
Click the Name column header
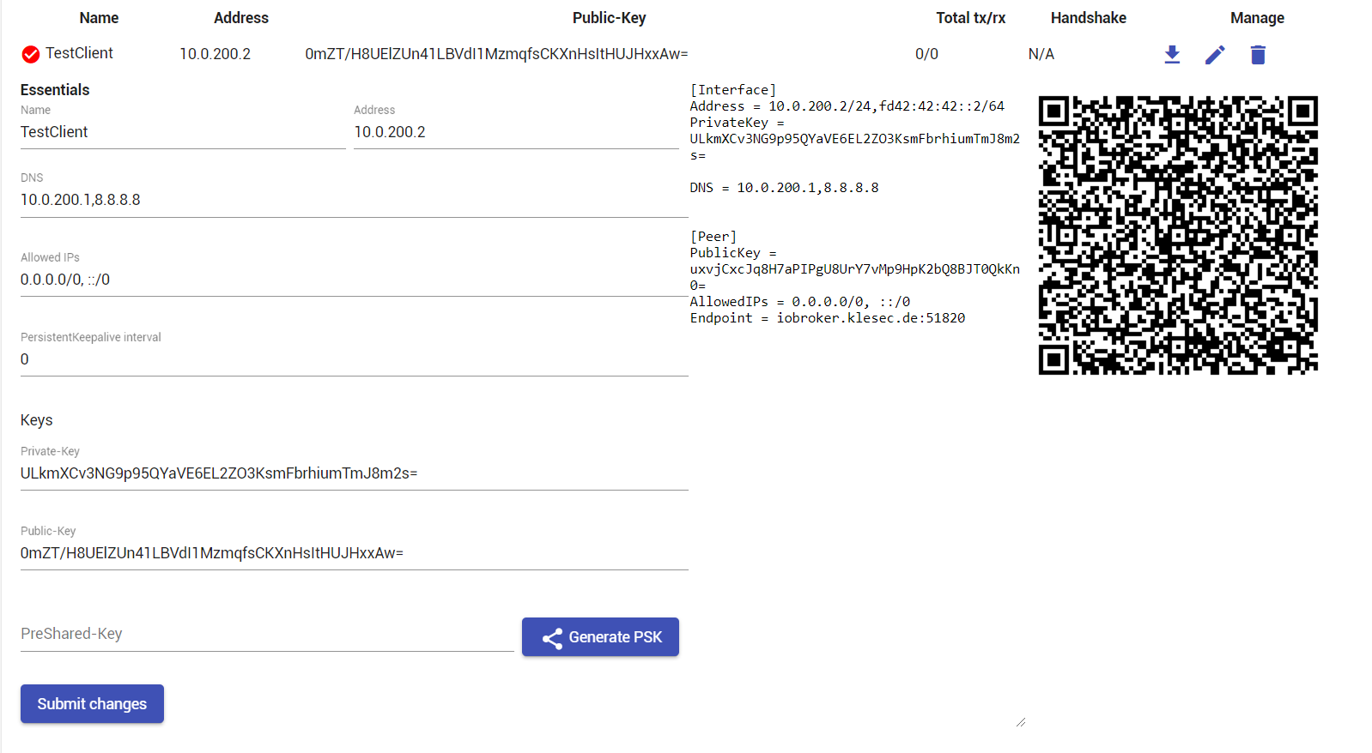(x=99, y=18)
